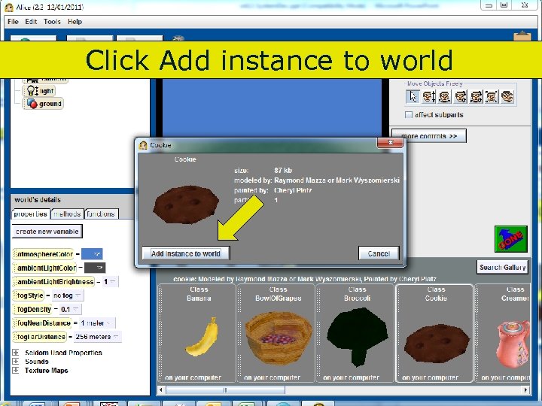Click the Cookie dialog title bar icon
Screen dimensions: 542x406
143,145
